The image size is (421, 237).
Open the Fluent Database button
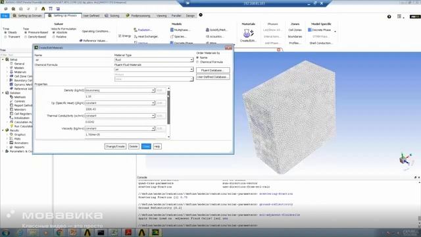(x=213, y=70)
